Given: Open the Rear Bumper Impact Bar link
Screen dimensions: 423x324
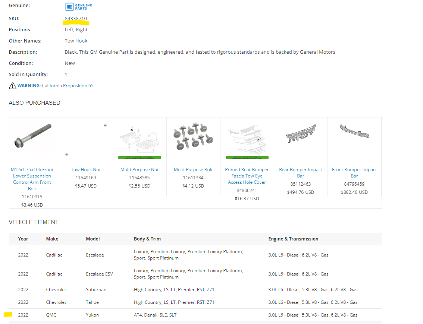Looking at the screenshot, I should pyautogui.click(x=301, y=173).
